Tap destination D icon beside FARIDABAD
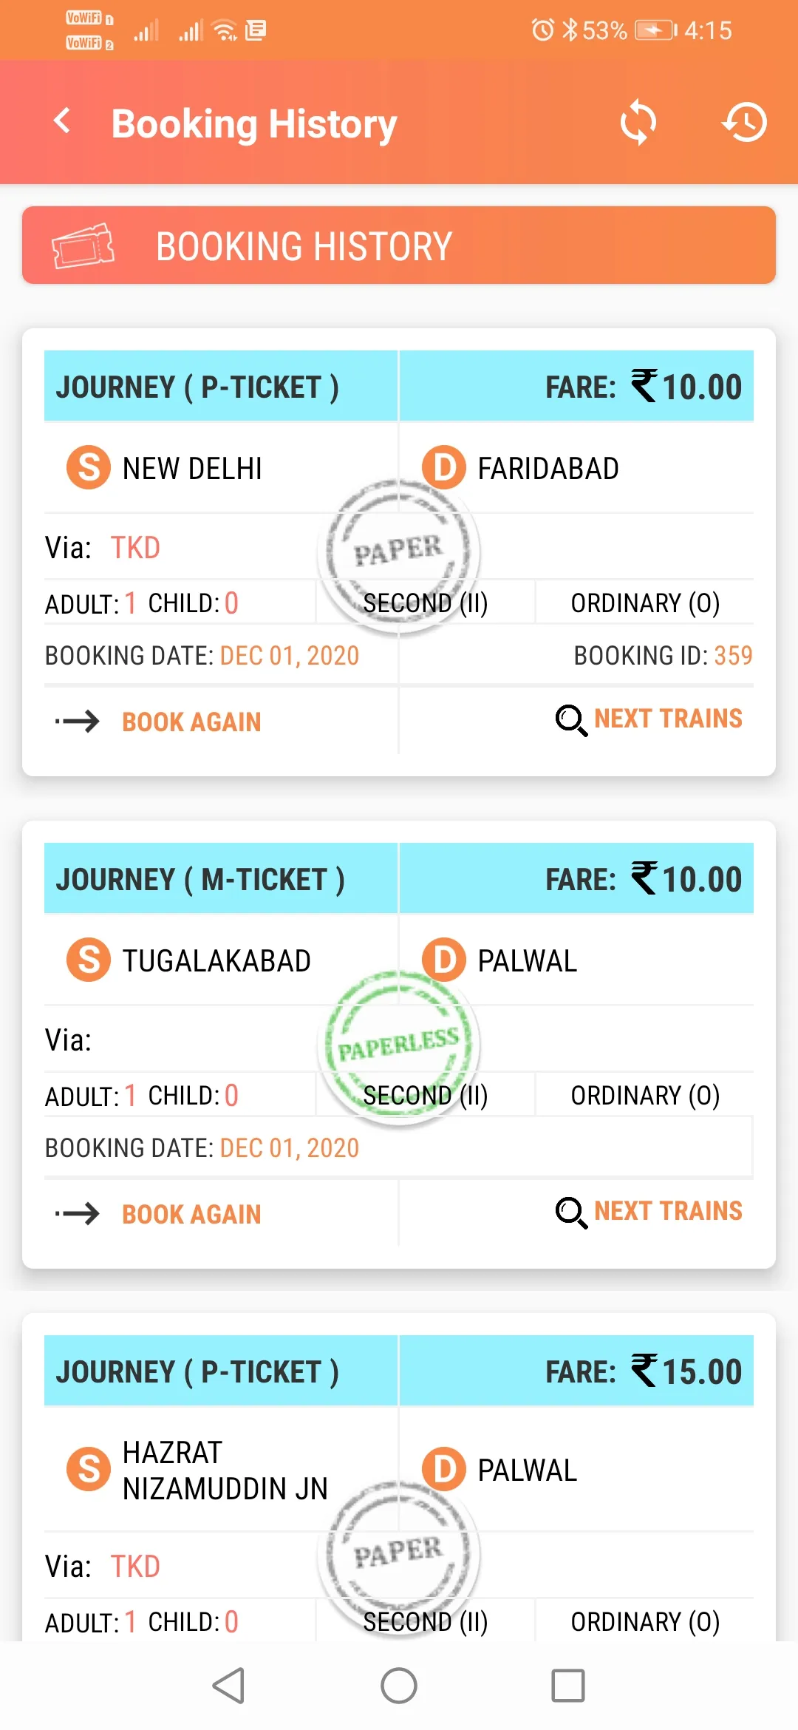 coord(444,468)
